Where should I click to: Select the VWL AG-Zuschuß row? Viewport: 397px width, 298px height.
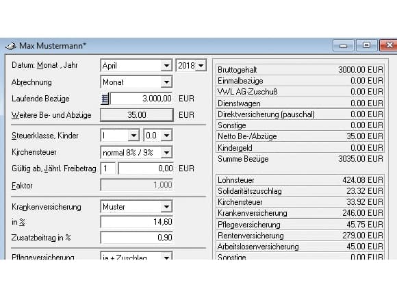pos(300,92)
